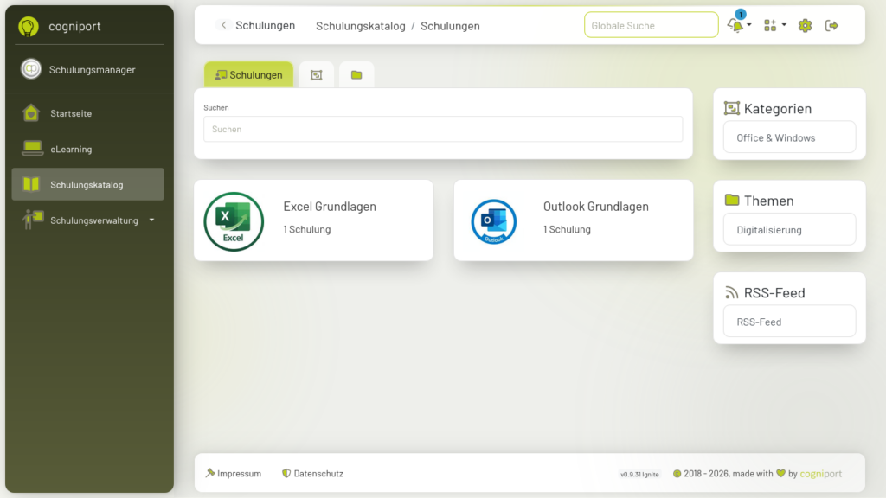
Task: Focus the Globale Suche field
Action: coord(651,25)
